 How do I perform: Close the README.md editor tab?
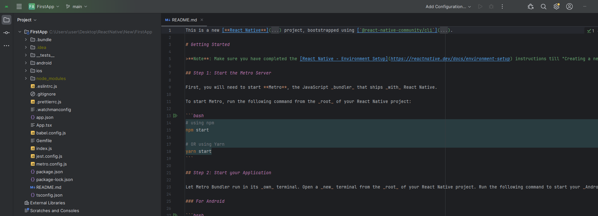point(202,20)
